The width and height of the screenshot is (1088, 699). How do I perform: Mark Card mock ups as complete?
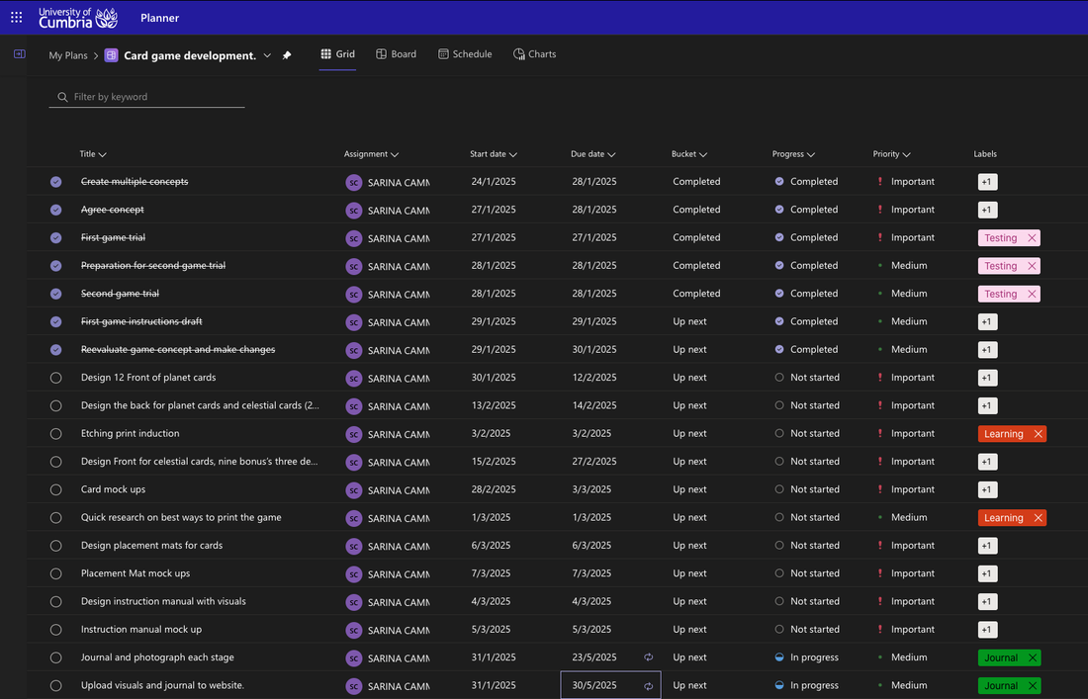pos(56,489)
